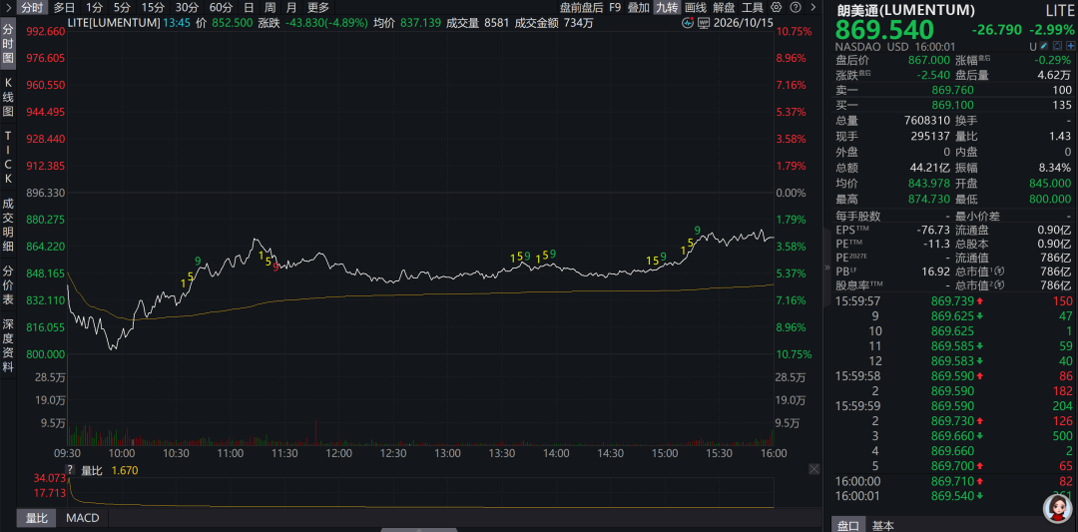Switch to the 30分 chart period
Image resolution: width=1078 pixels, height=532 pixels.
pos(187,8)
